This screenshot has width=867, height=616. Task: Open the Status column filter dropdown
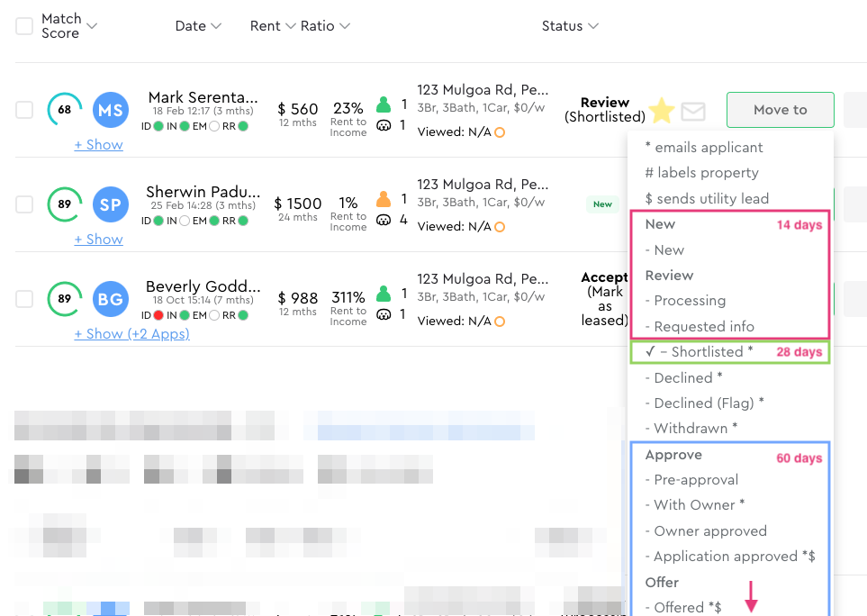click(x=570, y=26)
